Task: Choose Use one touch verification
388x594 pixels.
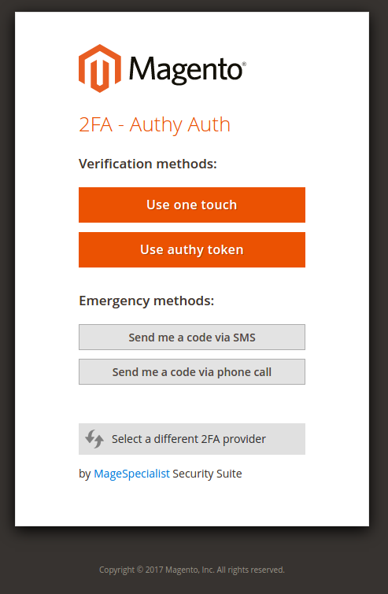Action: click(x=192, y=205)
